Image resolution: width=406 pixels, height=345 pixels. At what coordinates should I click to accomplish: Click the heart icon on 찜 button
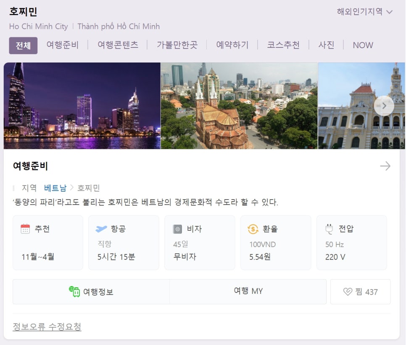(x=348, y=292)
